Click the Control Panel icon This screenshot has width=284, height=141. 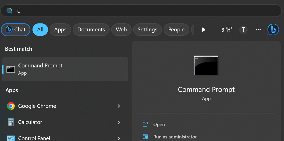pos(11,138)
